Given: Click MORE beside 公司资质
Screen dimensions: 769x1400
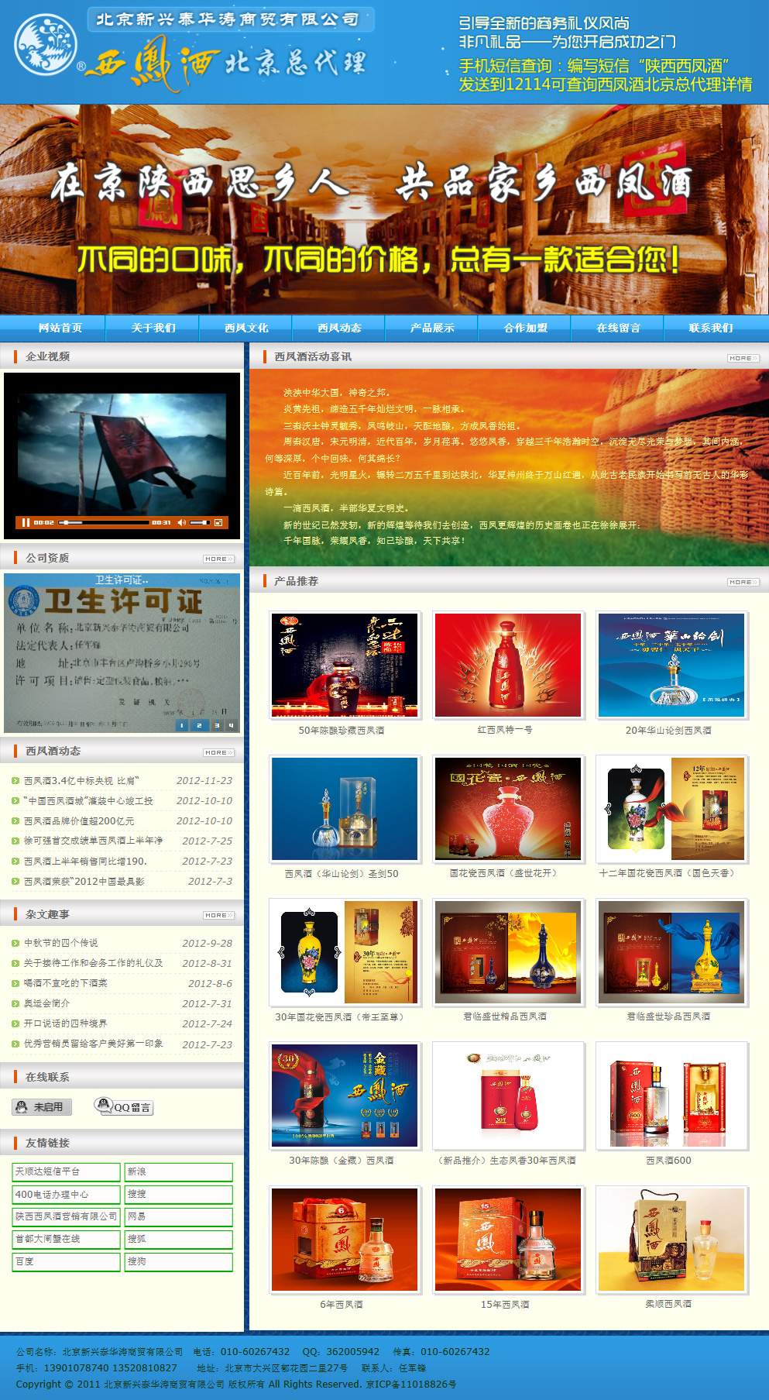Looking at the screenshot, I should pos(219,559).
